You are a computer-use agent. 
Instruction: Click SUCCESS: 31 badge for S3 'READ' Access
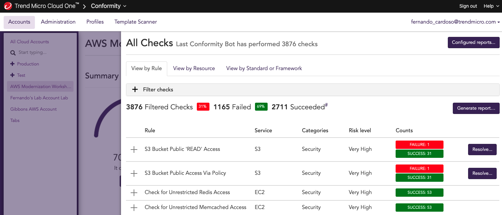420,154
